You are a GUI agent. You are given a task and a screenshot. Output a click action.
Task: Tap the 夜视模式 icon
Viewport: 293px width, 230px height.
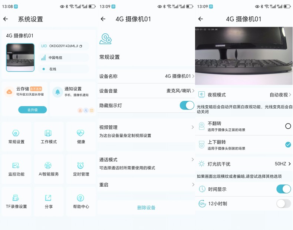point(202,95)
